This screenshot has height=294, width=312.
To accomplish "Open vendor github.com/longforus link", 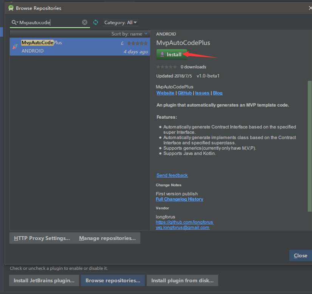I will pyautogui.click(x=185, y=222).
